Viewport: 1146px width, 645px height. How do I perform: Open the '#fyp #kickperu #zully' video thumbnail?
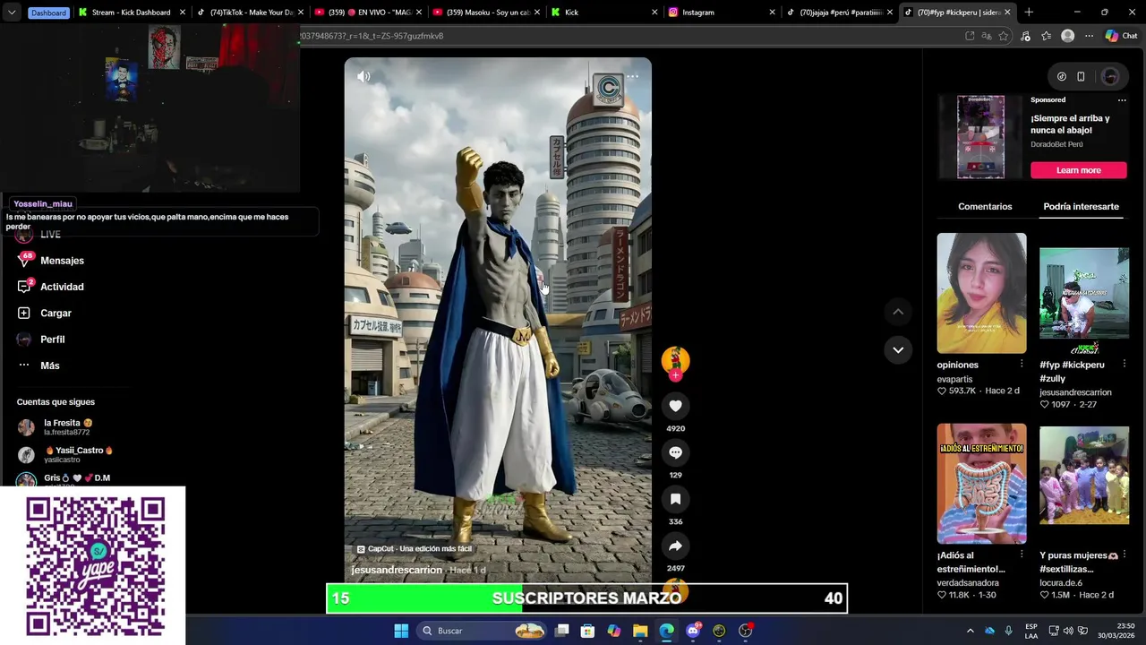click(1083, 293)
